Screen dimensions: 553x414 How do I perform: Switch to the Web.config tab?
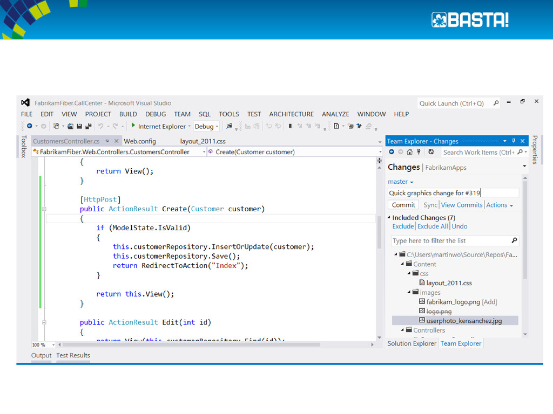pos(140,141)
